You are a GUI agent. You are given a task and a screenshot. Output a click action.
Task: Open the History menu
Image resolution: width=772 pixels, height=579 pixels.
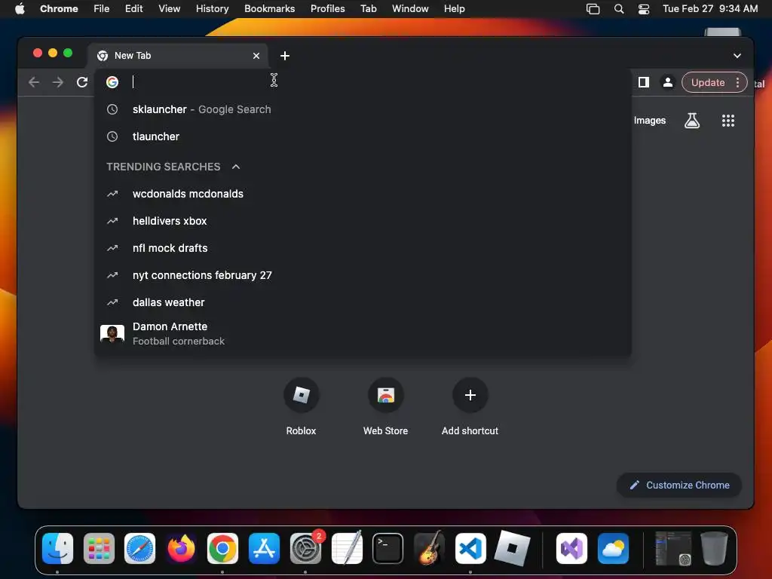click(x=212, y=9)
